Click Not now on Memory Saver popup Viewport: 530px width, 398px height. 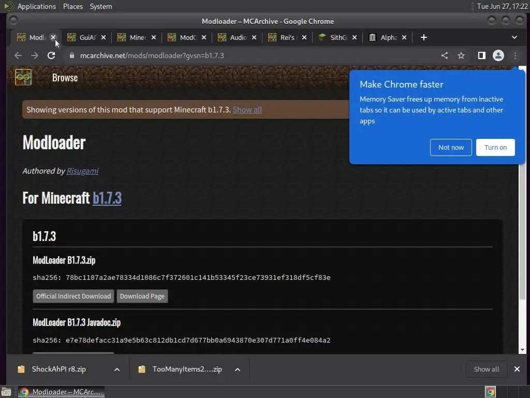click(x=451, y=148)
